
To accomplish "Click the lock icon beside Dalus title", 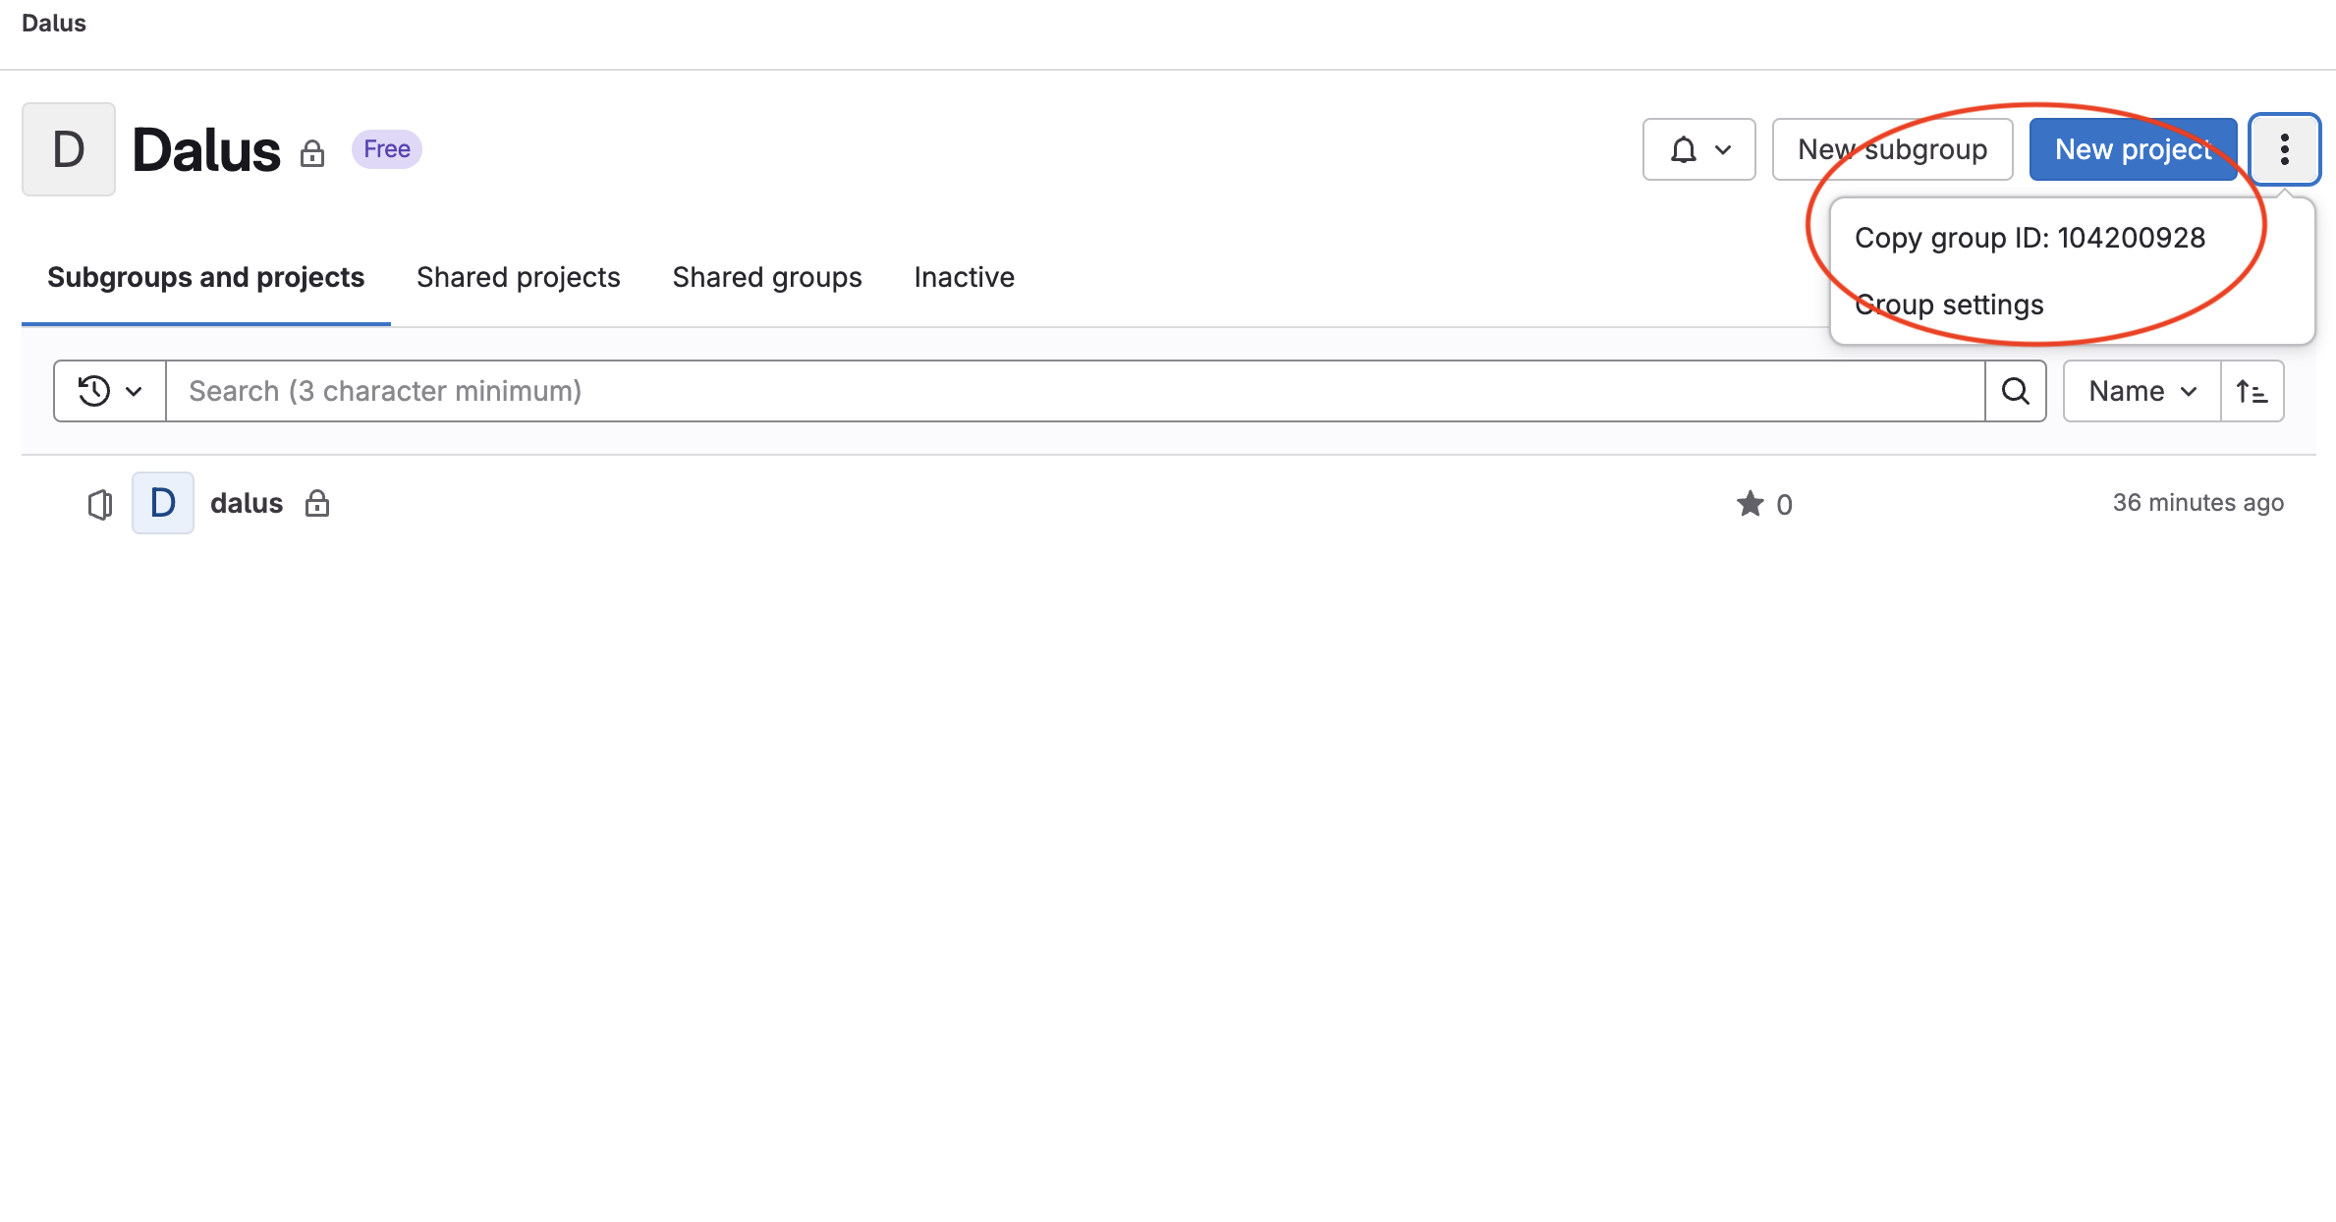I will point(313,154).
